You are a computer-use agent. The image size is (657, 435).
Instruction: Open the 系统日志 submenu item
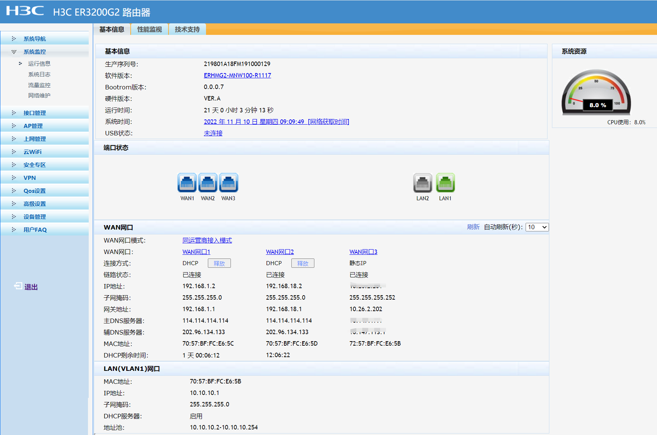click(x=39, y=74)
